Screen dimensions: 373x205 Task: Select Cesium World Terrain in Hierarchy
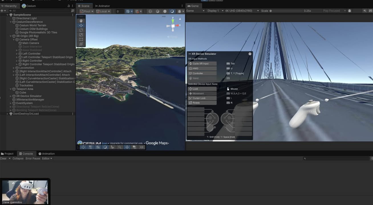[x=33, y=25]
